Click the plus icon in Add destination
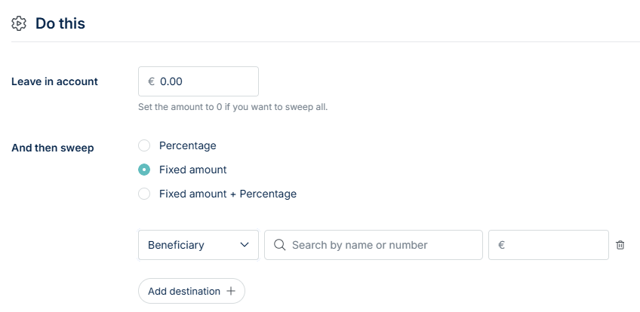 [x=231, y=291]
